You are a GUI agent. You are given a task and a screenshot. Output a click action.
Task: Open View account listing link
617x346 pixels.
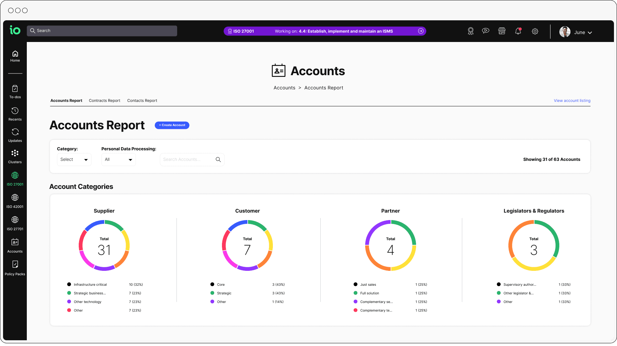point(572,101)
